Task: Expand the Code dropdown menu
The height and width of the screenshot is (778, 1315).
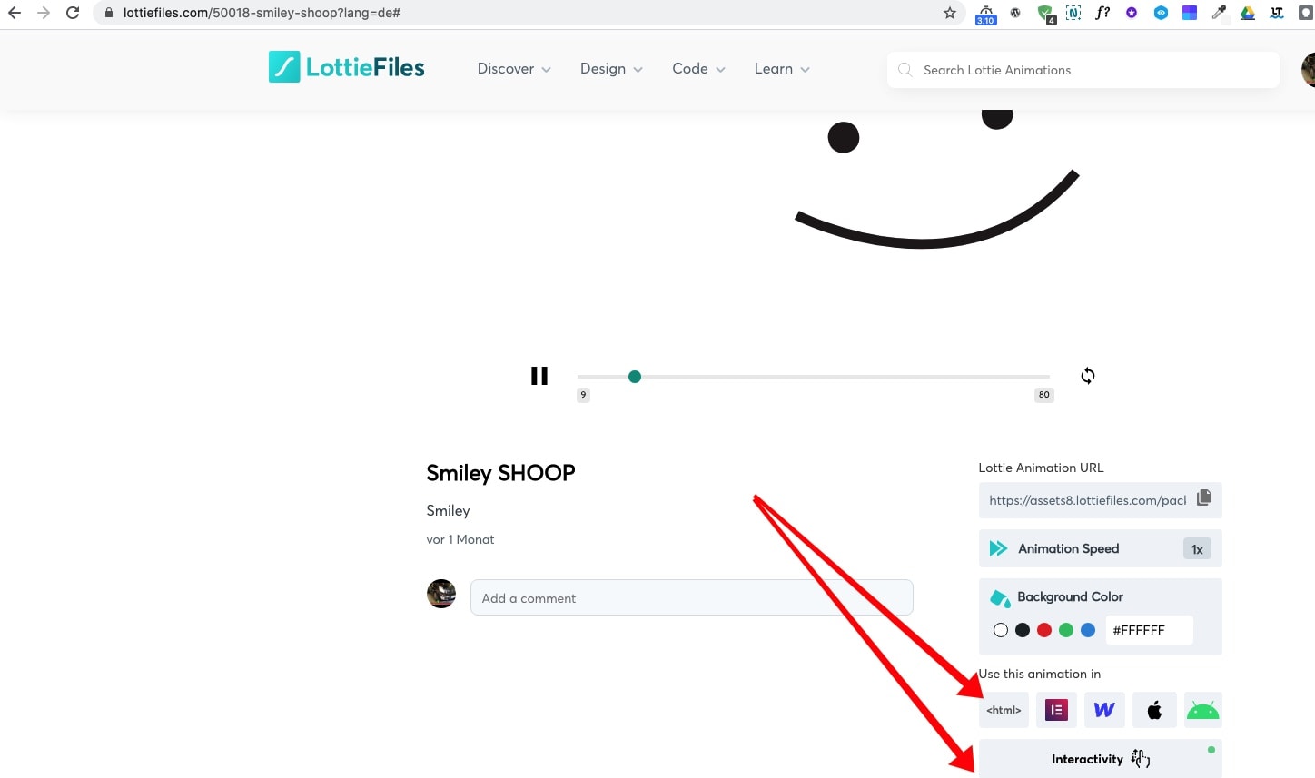Action: pos(698,69)
